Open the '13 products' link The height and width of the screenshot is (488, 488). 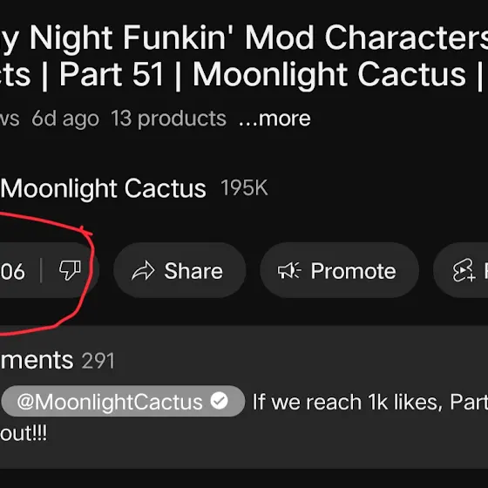point(168,119)
